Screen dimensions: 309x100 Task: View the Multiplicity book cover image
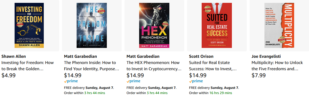click(279, 25)
